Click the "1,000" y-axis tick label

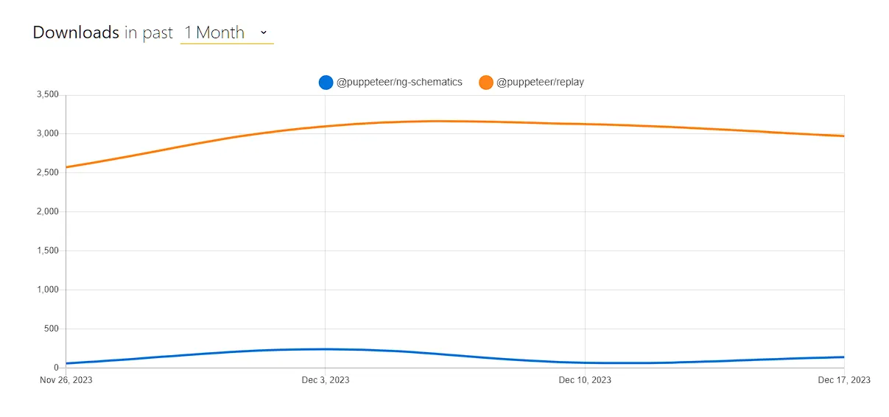47,290
